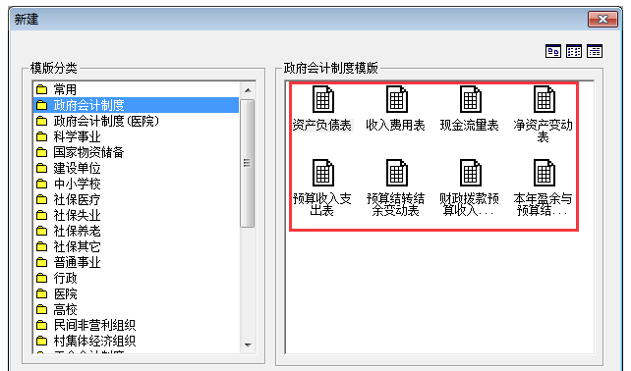631x371 pixels.
Task: Select the 村集体经济组织 category
Action: click(136, 341)
